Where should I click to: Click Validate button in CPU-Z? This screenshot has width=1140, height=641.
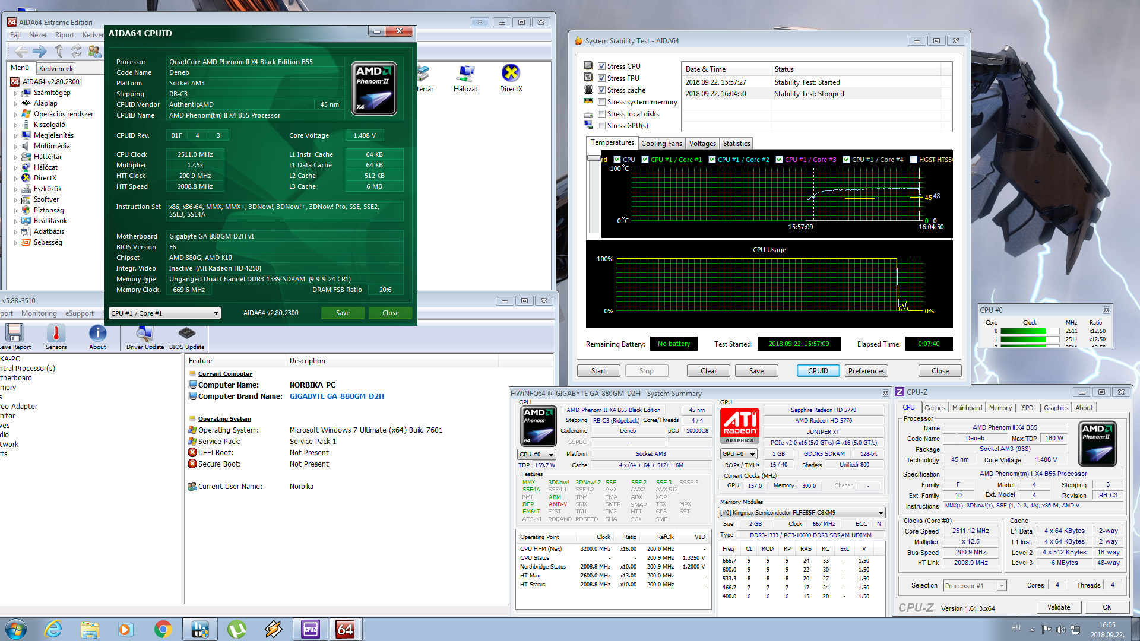pos(1059,607)
